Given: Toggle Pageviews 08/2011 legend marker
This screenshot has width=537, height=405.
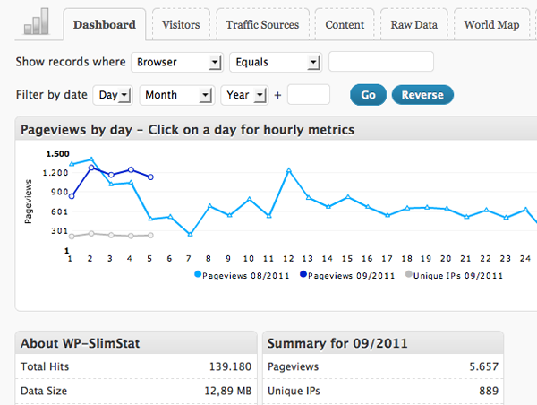Looking at the screenshot, I should [x=198, y=275].
